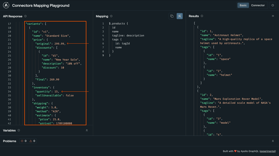Viewport: 279px width, 156px height.
Task: Switch to Basic mode
Action: pyautogui.click(x=243, y=5)
